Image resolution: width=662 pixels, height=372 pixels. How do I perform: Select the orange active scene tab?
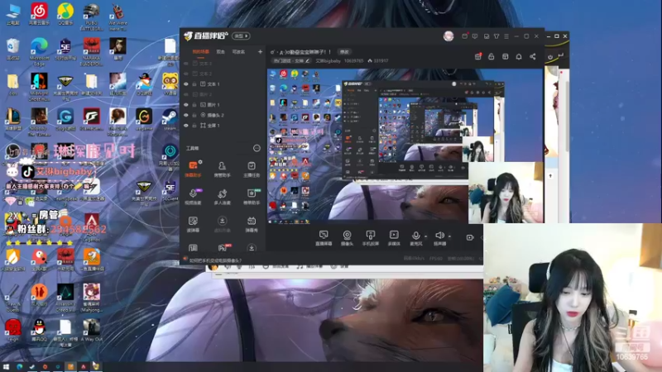200,51
